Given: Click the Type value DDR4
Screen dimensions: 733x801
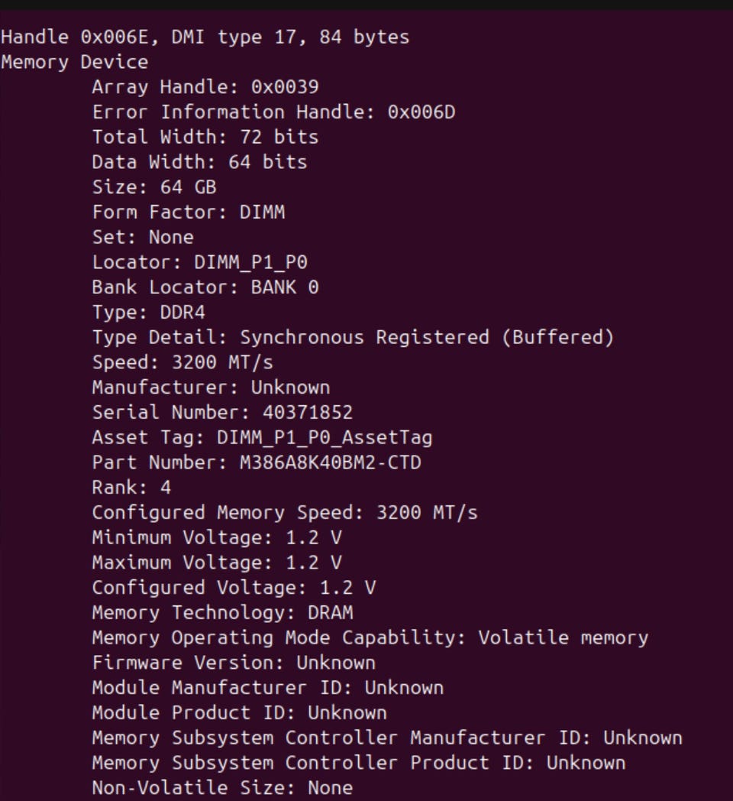Looking at the screenshot, I should tap(182, 313).
